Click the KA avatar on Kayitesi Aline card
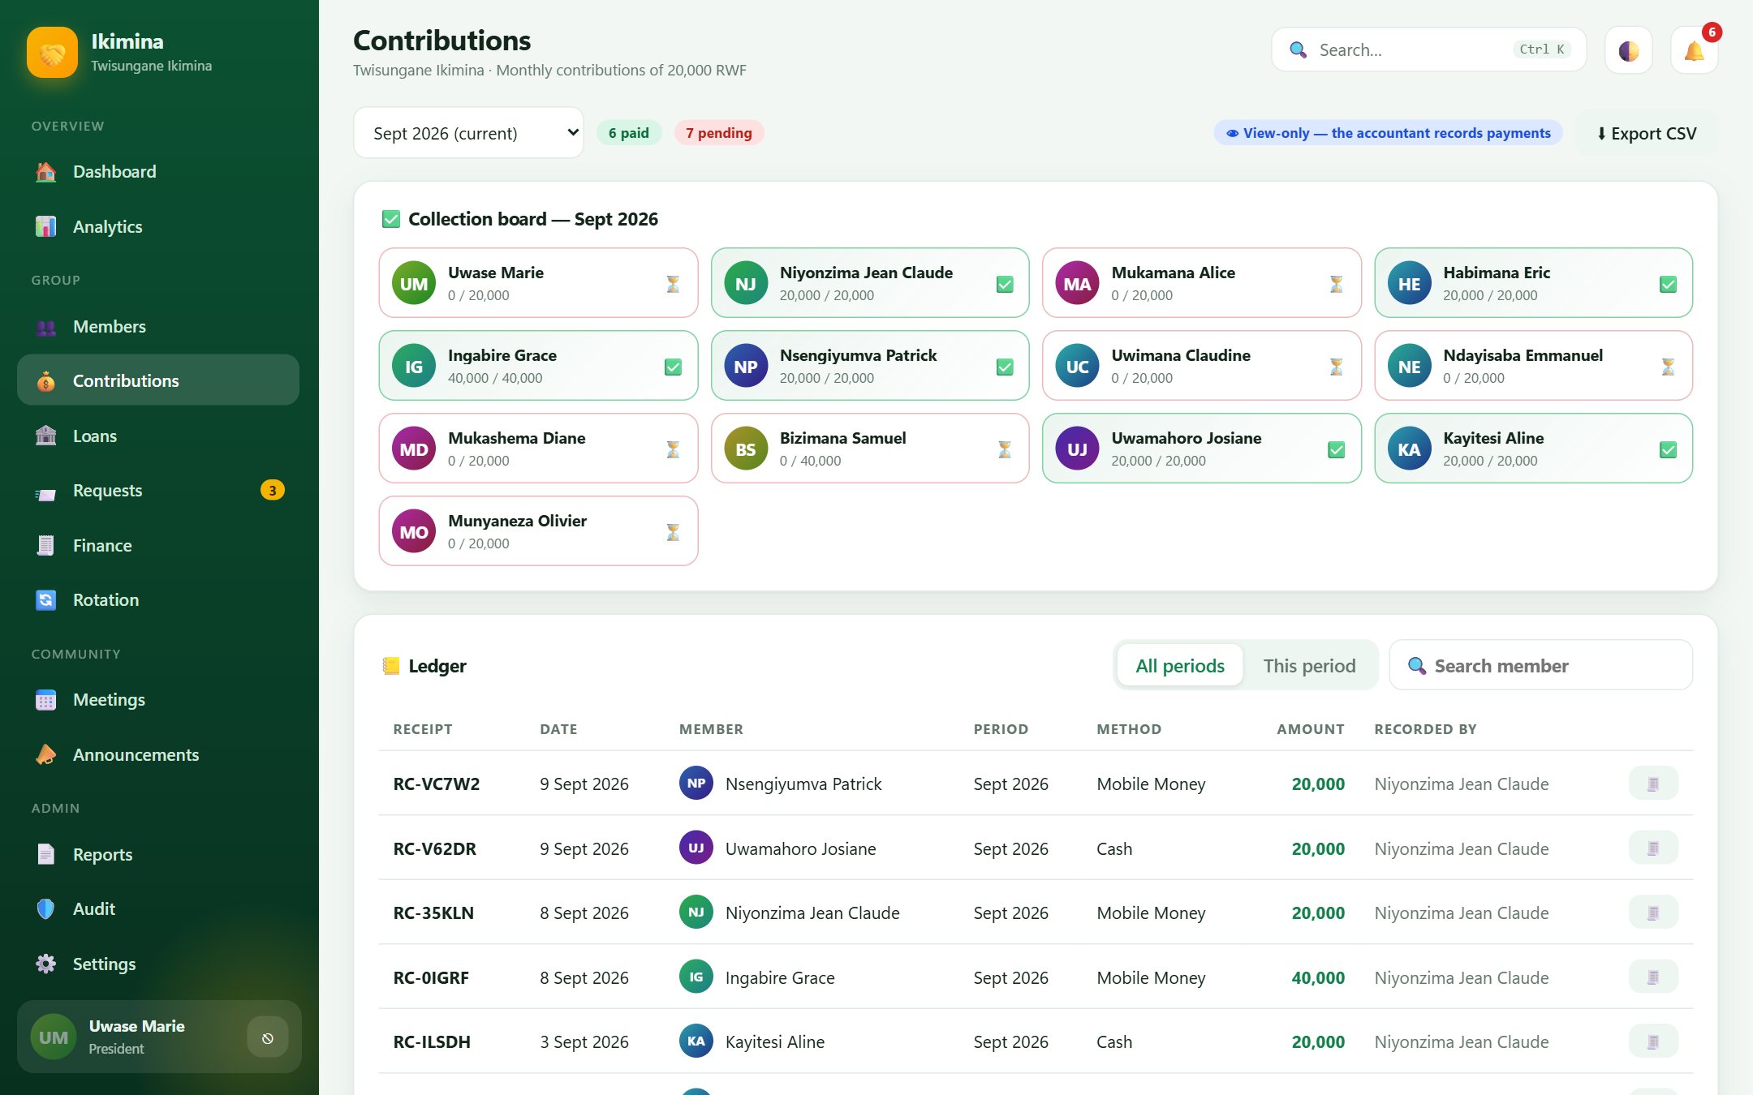1753x1095 pixels. tap(1409, 449)
